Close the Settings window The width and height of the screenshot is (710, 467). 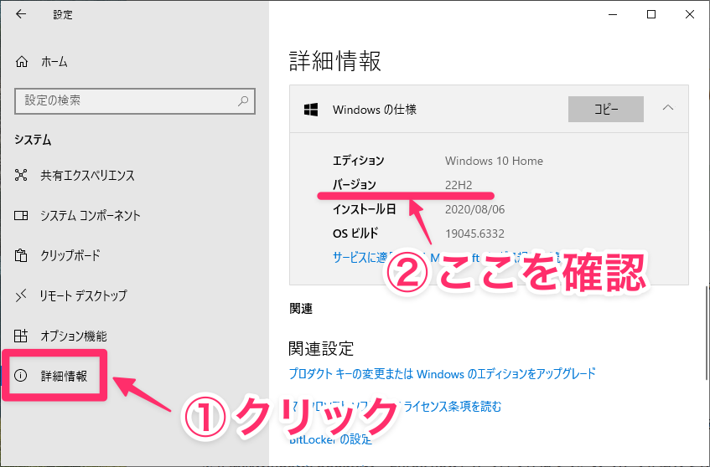coord(690,14)
